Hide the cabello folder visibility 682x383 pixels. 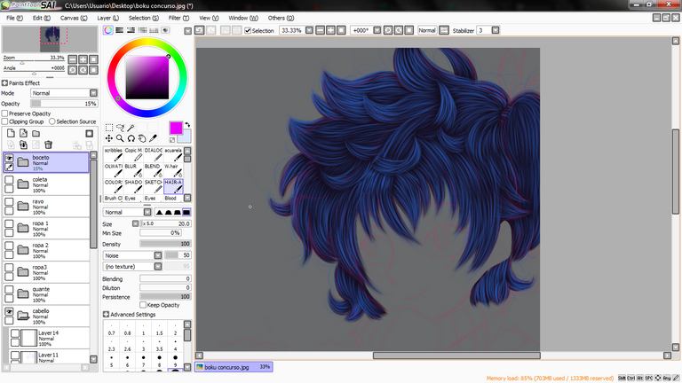9,311
